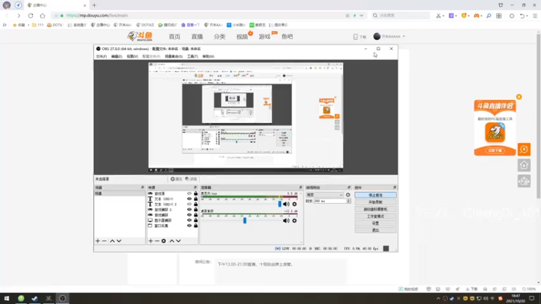Screen dimensions: 541x304
Task: Open OBS 设置 settings button
Action: coord(375,223)
